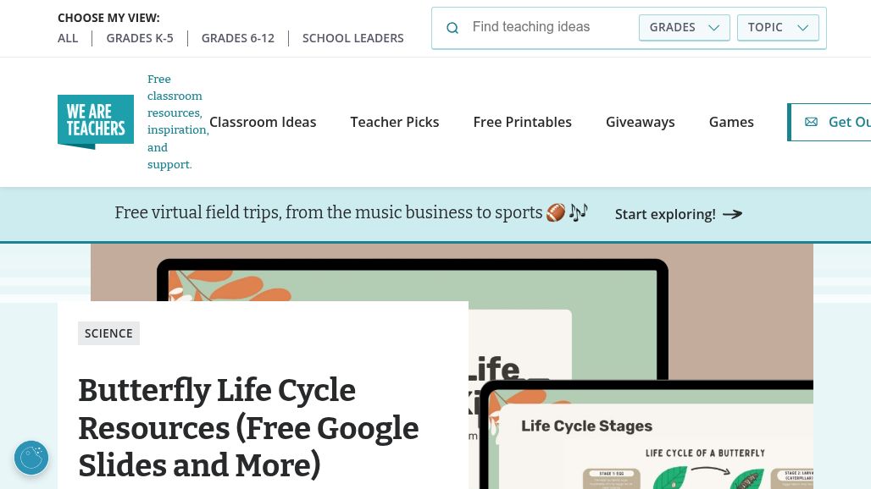Screen dimensions: 871x489
Task: Navigate to the Games section
Action: point(731,122)
